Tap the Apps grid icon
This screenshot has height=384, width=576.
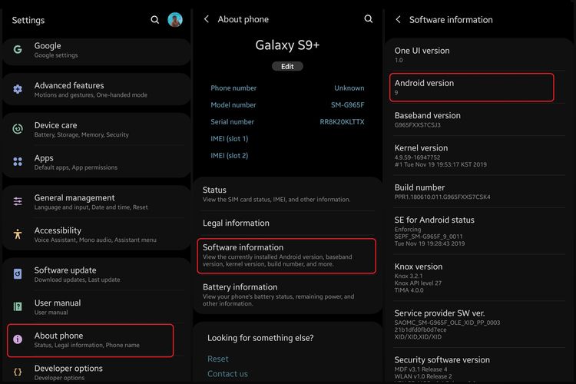point(18,162)
